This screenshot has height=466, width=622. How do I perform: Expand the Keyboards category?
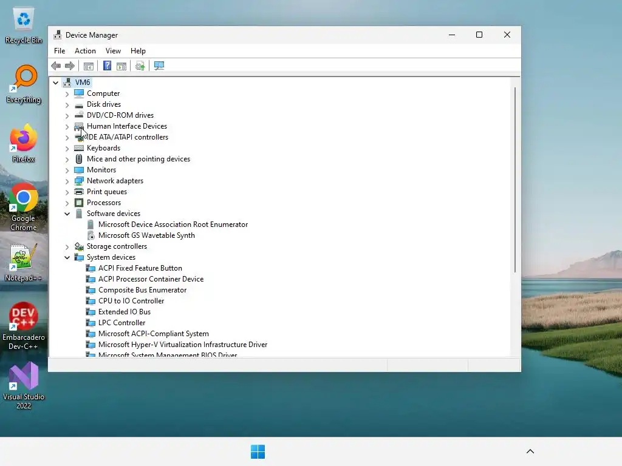click(x=67, y=148)
